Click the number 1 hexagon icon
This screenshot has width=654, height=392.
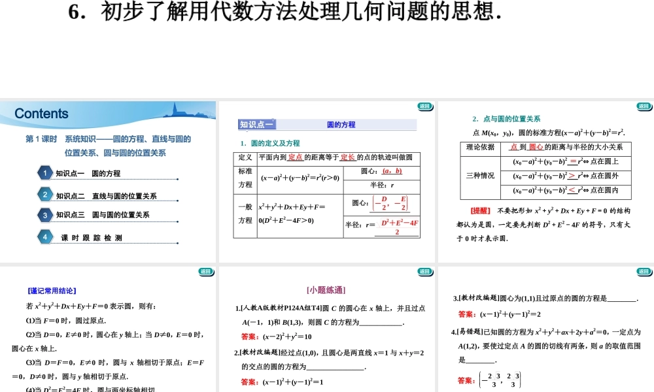coord(44,172)
